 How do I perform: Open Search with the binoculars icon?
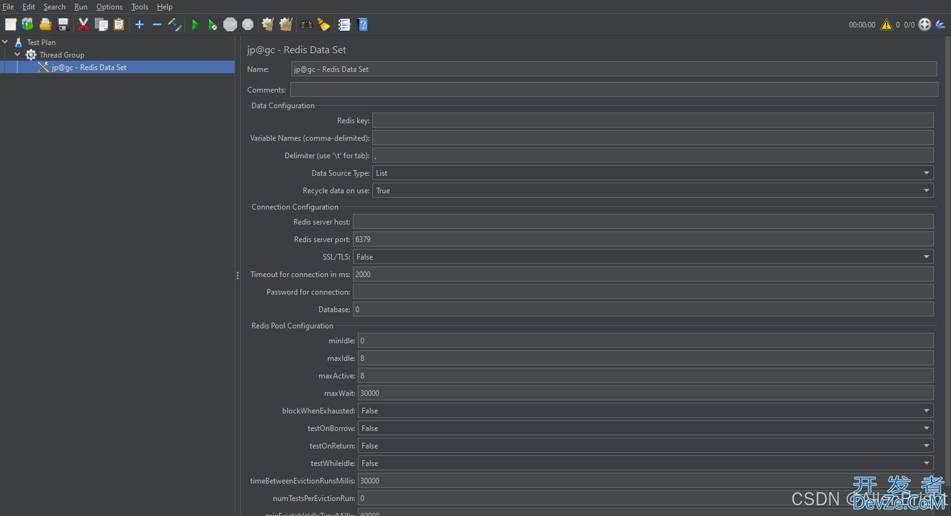[307, 25]
